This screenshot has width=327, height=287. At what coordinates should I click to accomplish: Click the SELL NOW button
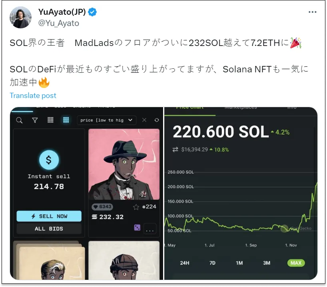point(49,216)
